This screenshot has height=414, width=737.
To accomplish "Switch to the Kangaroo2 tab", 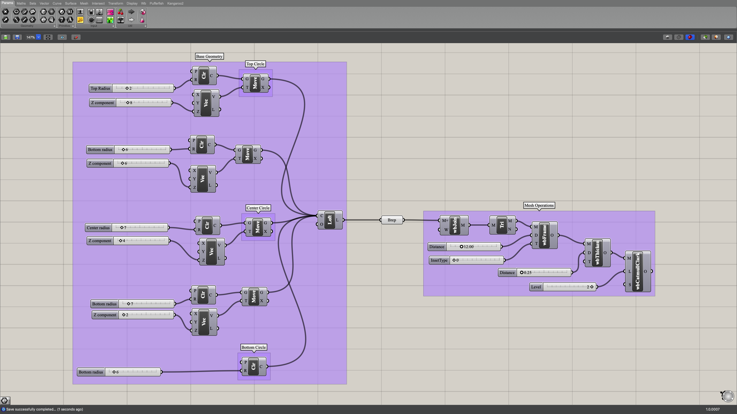I will [x=175, y=3].
